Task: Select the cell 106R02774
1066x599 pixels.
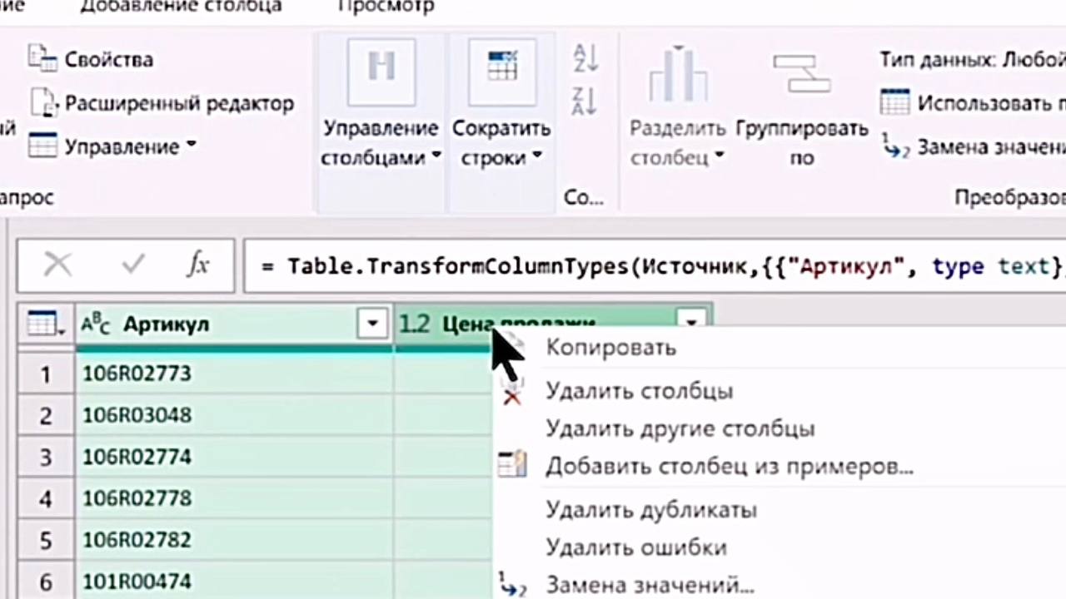Action: 234,457
